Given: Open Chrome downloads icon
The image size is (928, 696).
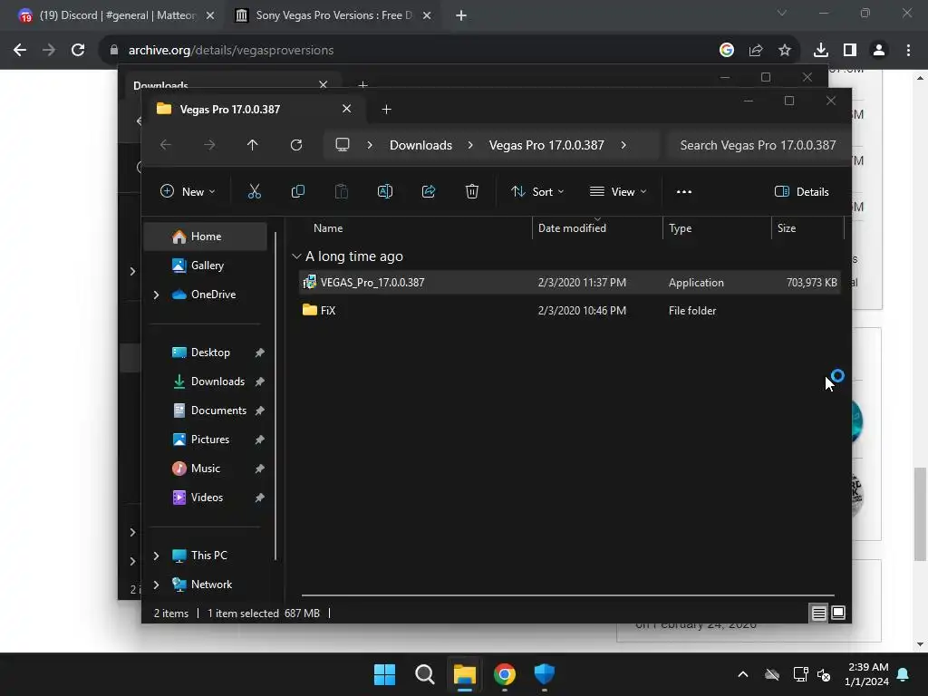Looking at the screenshot, I should click(820, 51).
